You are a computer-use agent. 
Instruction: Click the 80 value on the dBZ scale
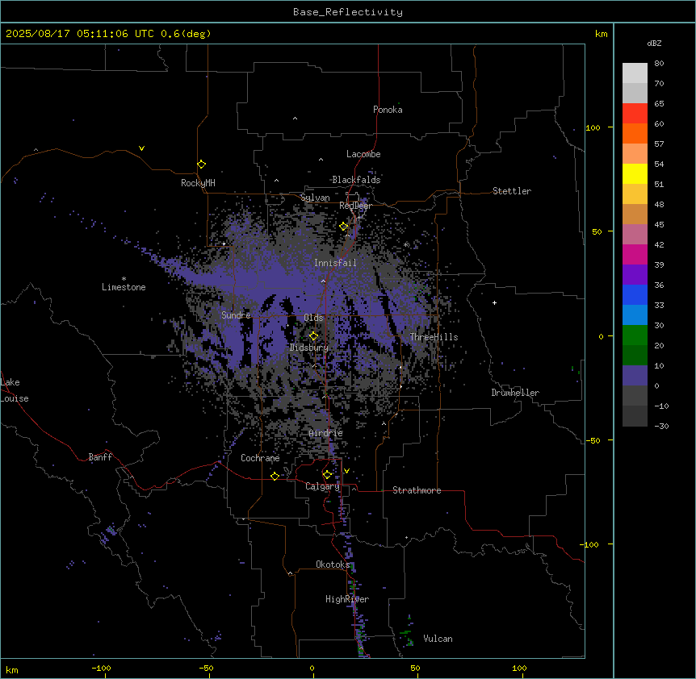click(659, 64)
